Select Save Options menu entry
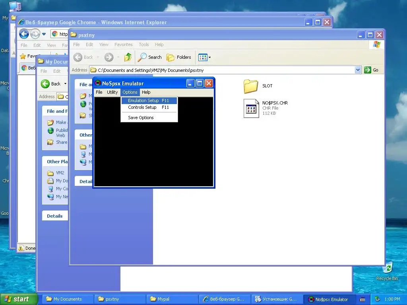407x305 pixels. [x=149, y=118]
